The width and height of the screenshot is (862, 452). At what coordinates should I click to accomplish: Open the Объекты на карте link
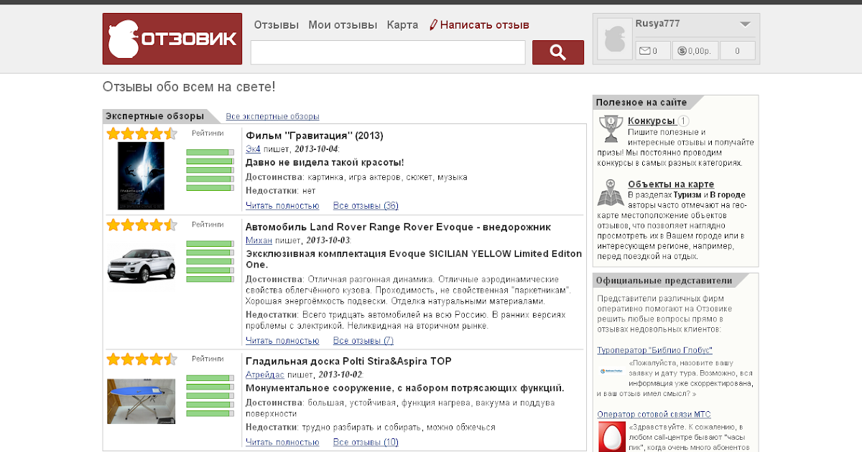pyautogui.click(x=671, y=184)
